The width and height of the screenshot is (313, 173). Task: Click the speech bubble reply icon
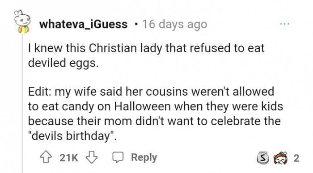[x=118, y=157]
